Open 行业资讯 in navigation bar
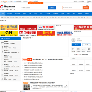The image size is (92, 92). point(9,14)
